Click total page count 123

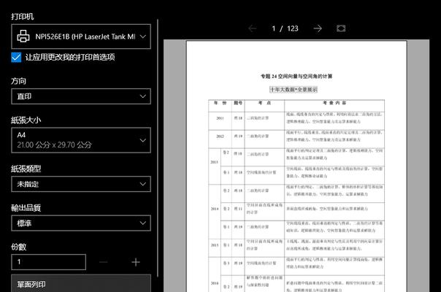coord(293,28)
